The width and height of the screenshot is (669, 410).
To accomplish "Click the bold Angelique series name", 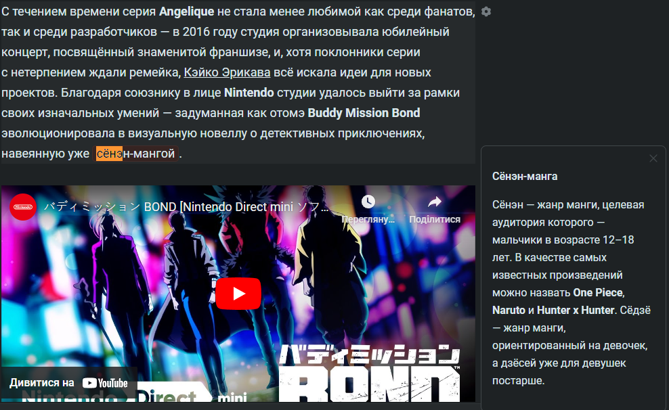I will point(186,12).
